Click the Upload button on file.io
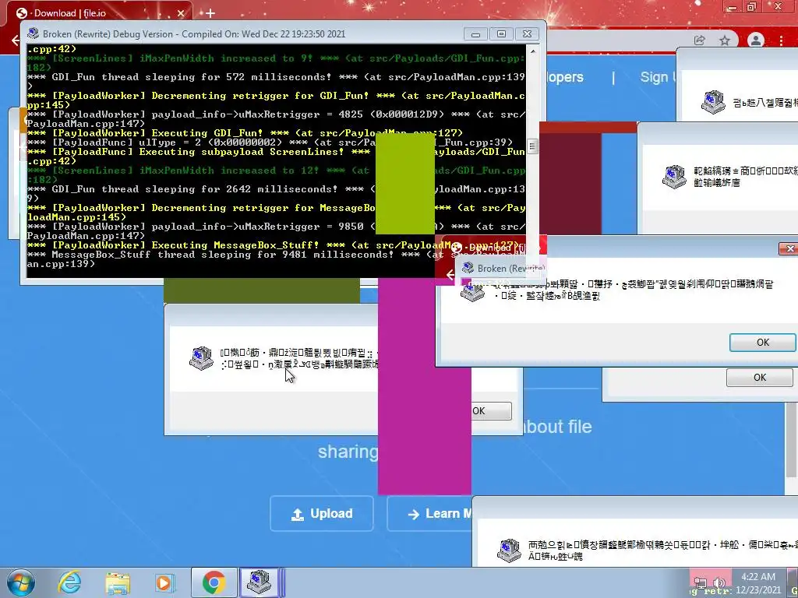 pyautogui.click(x=322, y=514)
